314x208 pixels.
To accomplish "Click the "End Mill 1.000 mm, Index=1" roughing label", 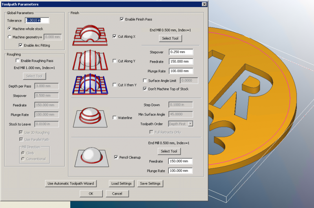I will (x=35, y=68).
